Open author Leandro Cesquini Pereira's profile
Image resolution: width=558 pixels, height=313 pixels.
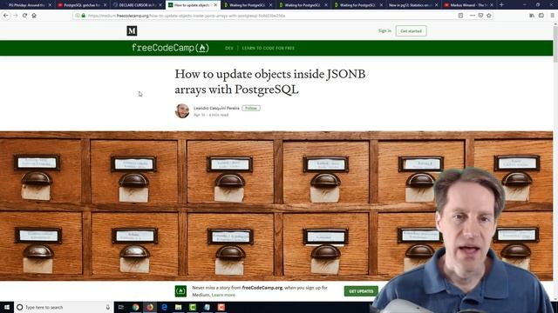coord(216,108)
